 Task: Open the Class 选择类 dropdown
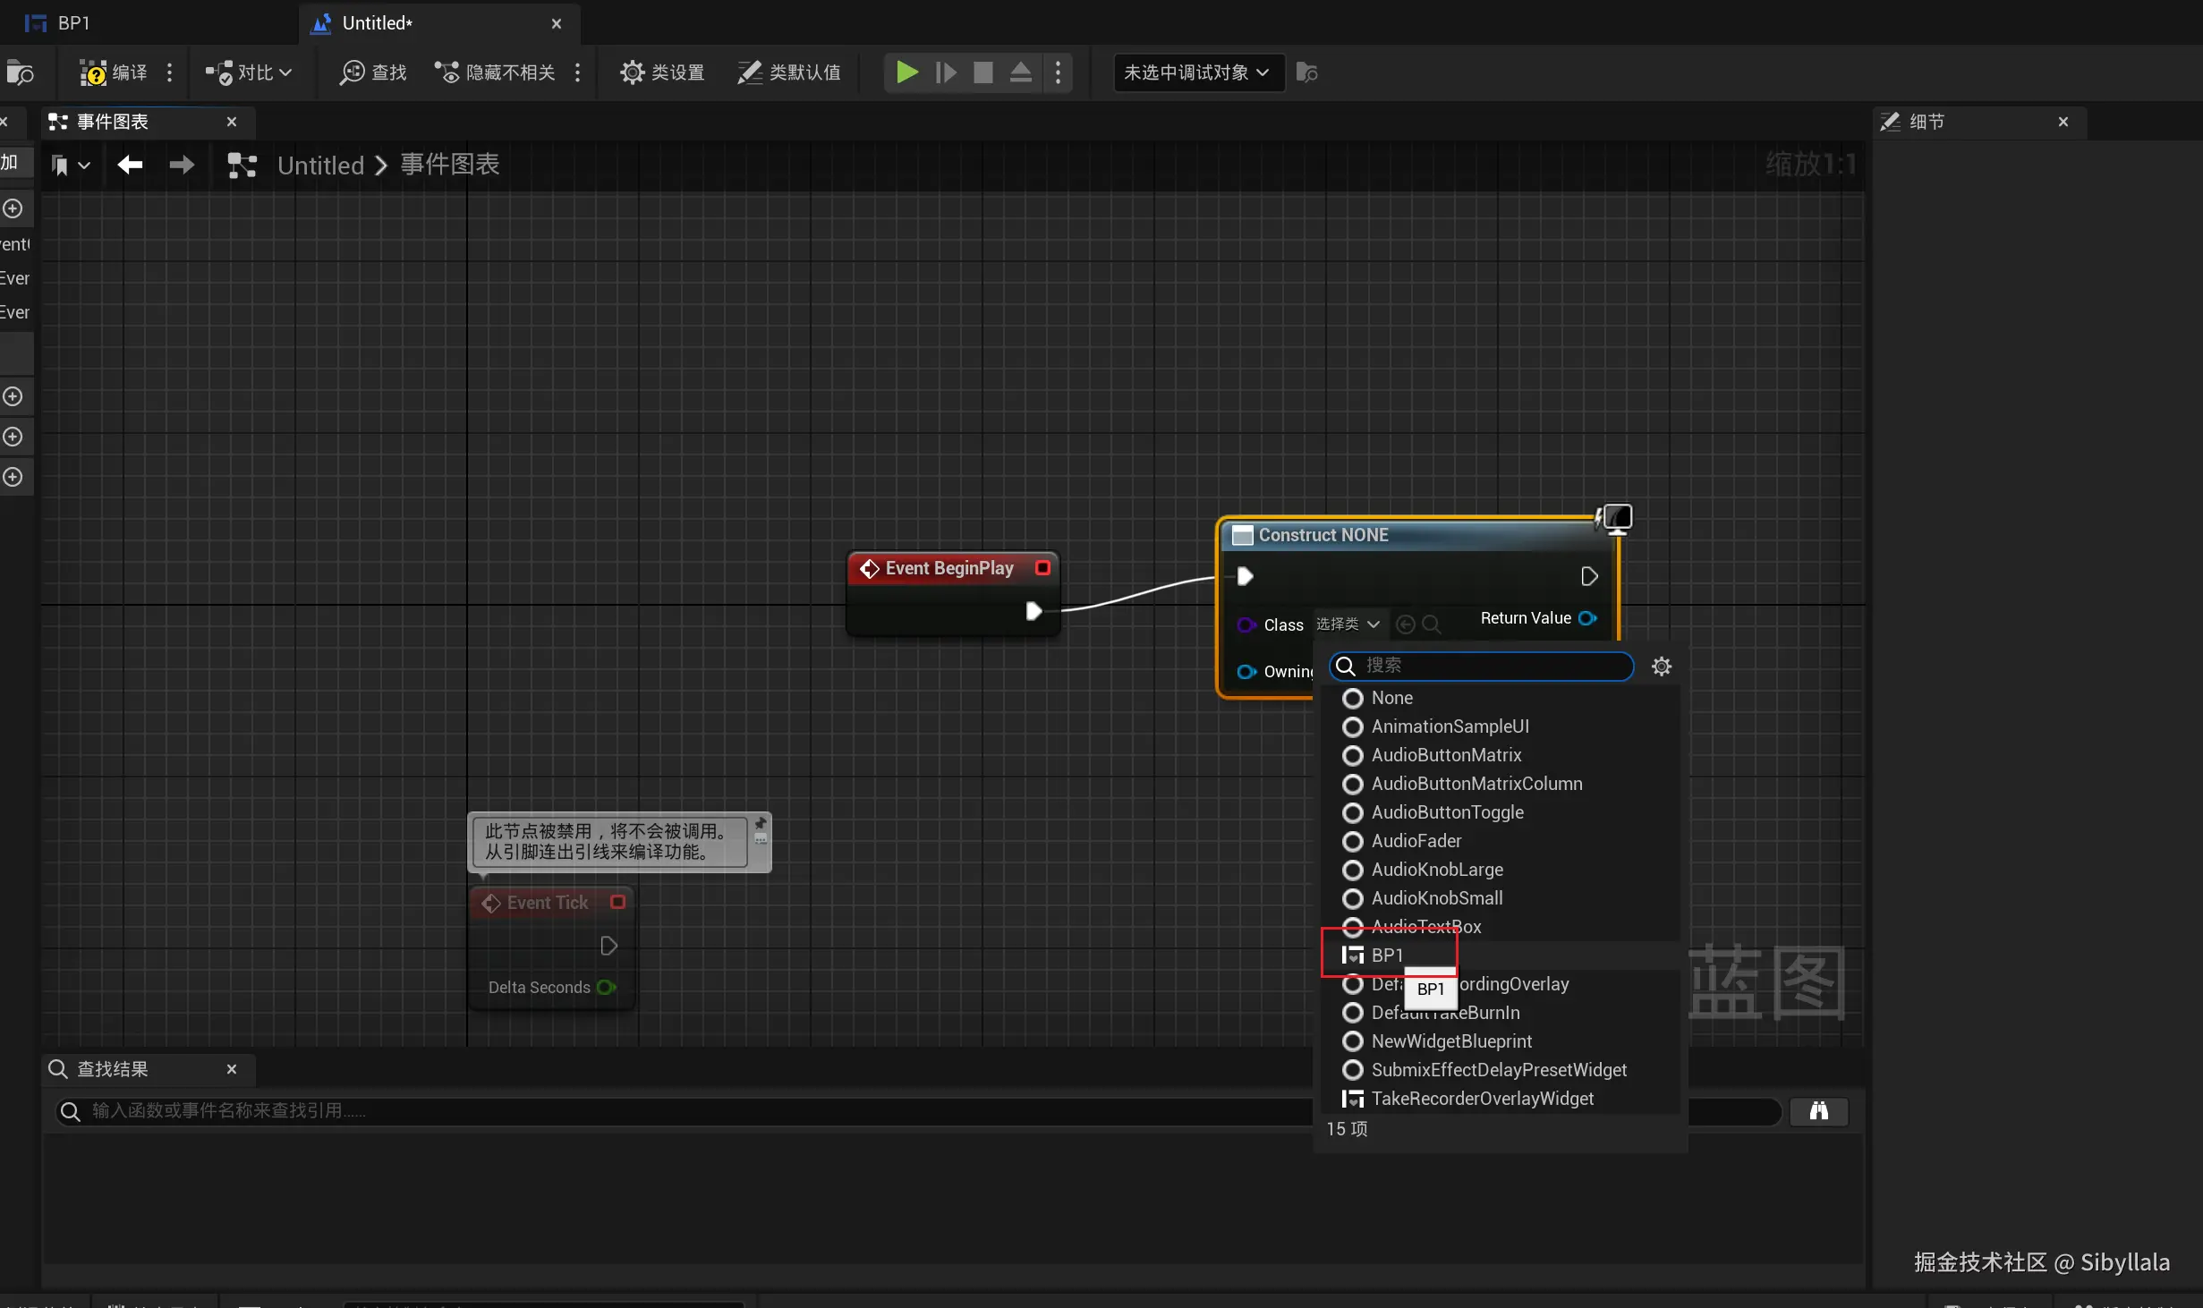[x=1348, y=624]
